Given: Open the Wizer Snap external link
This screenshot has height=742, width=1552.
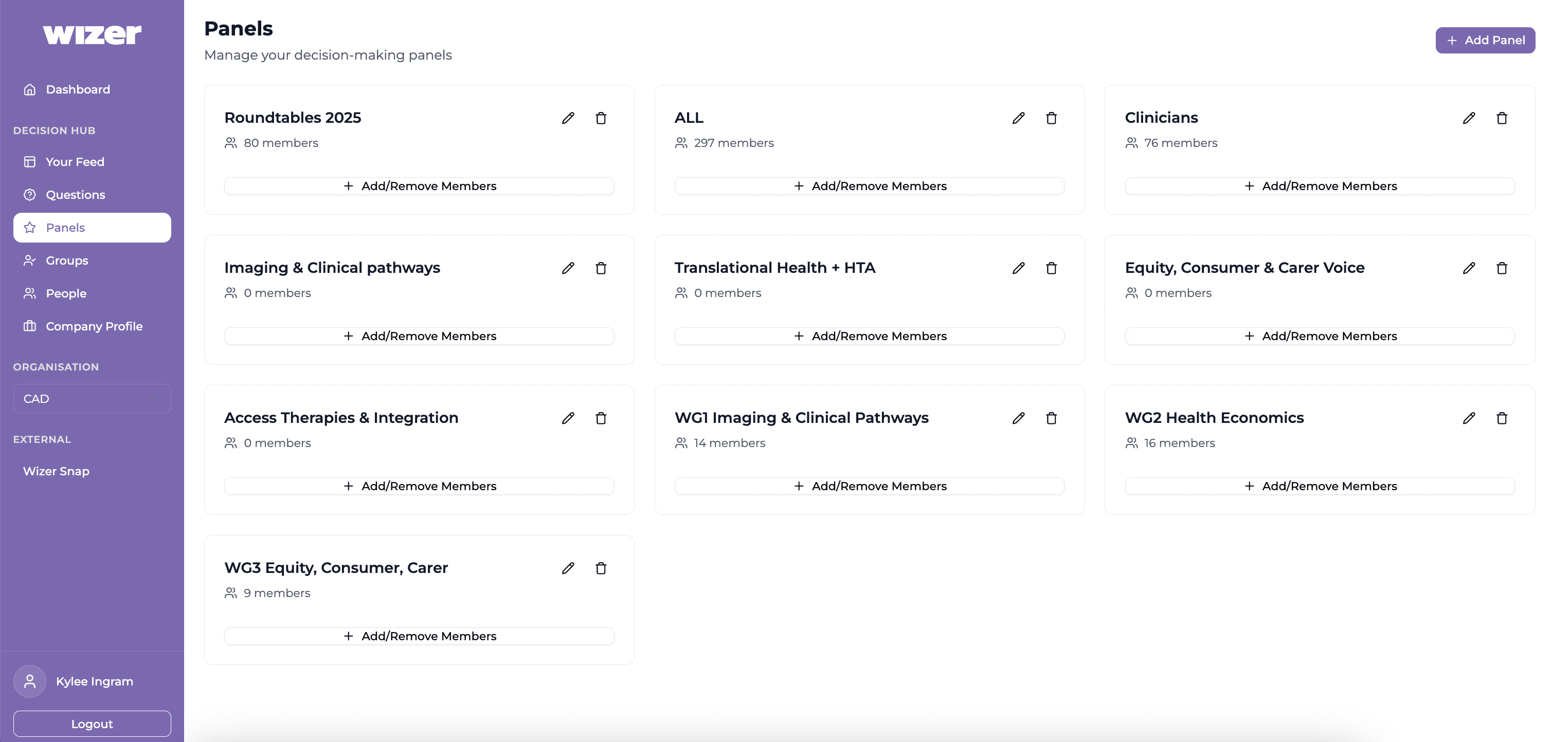Looking at the screenshot, I should (x=56, y=471).
